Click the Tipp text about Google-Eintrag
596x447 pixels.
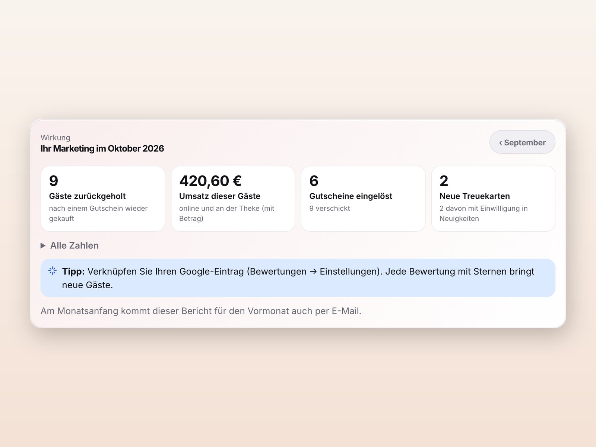click(298, 278)
